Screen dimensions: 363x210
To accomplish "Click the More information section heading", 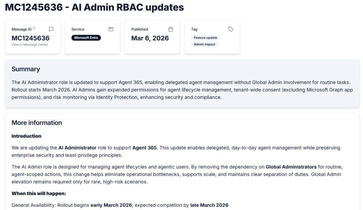I will [x=37, y=123].
